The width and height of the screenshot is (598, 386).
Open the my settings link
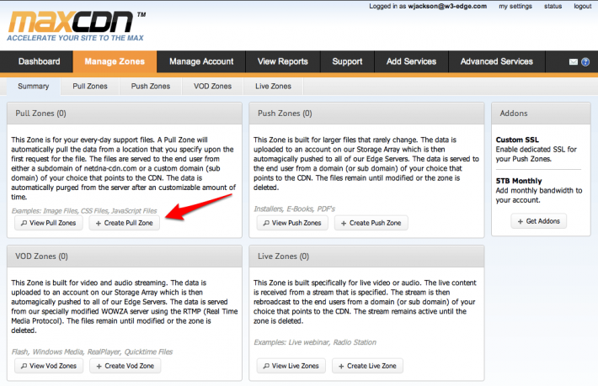(x=515, y=6)
